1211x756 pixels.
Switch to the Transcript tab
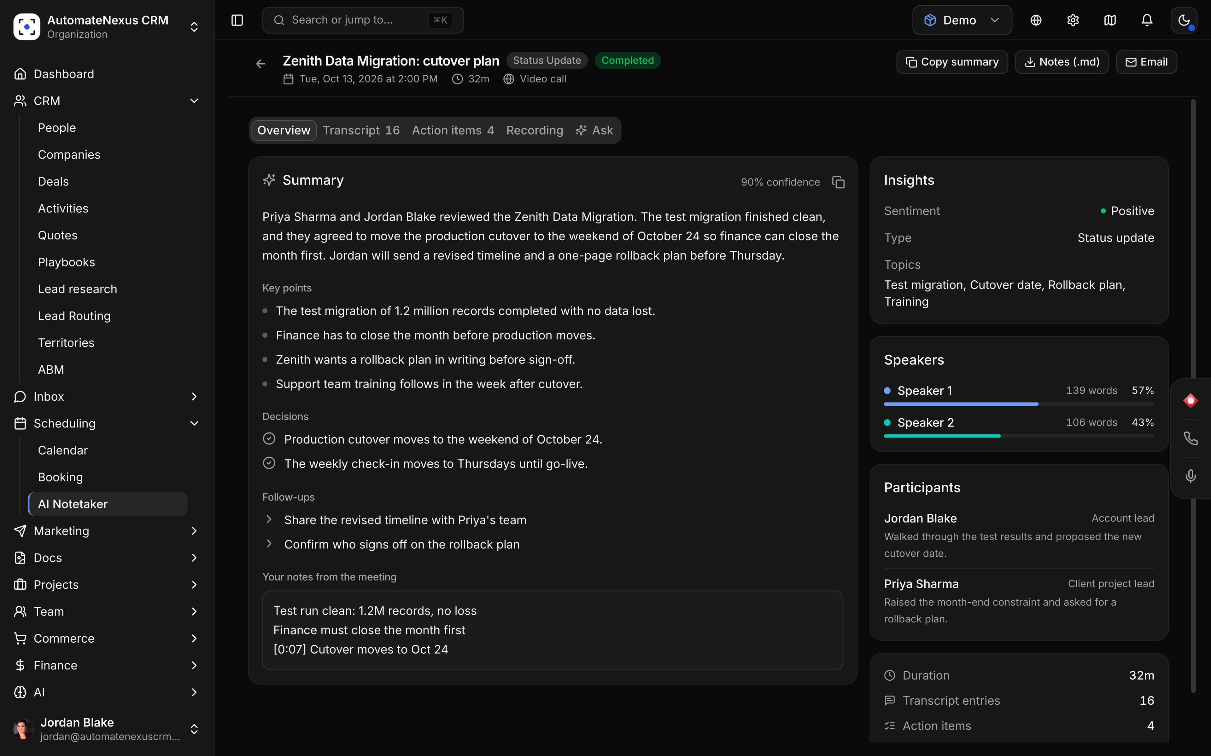pos(361,130)
